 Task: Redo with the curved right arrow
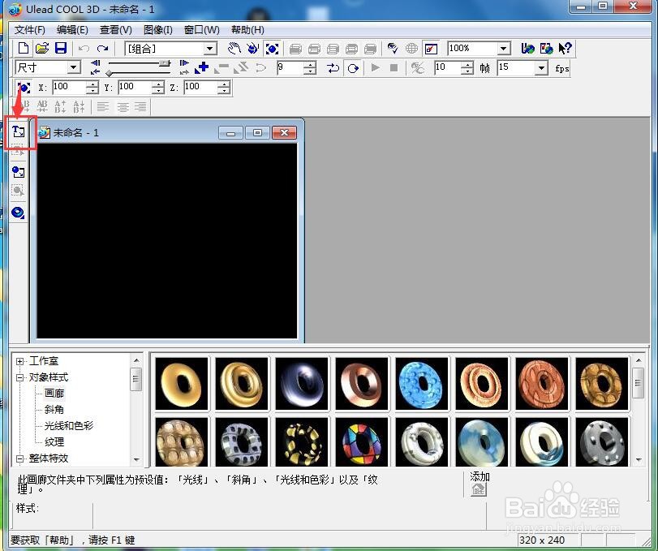[x=102, y=49]
